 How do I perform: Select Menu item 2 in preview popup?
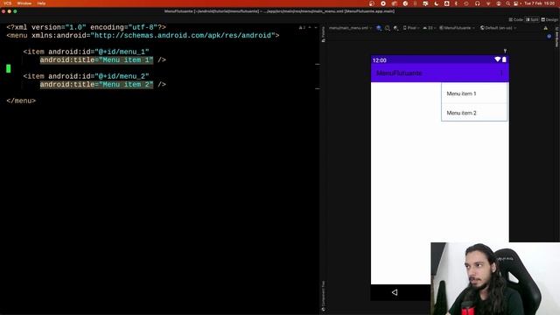[474, 113]
